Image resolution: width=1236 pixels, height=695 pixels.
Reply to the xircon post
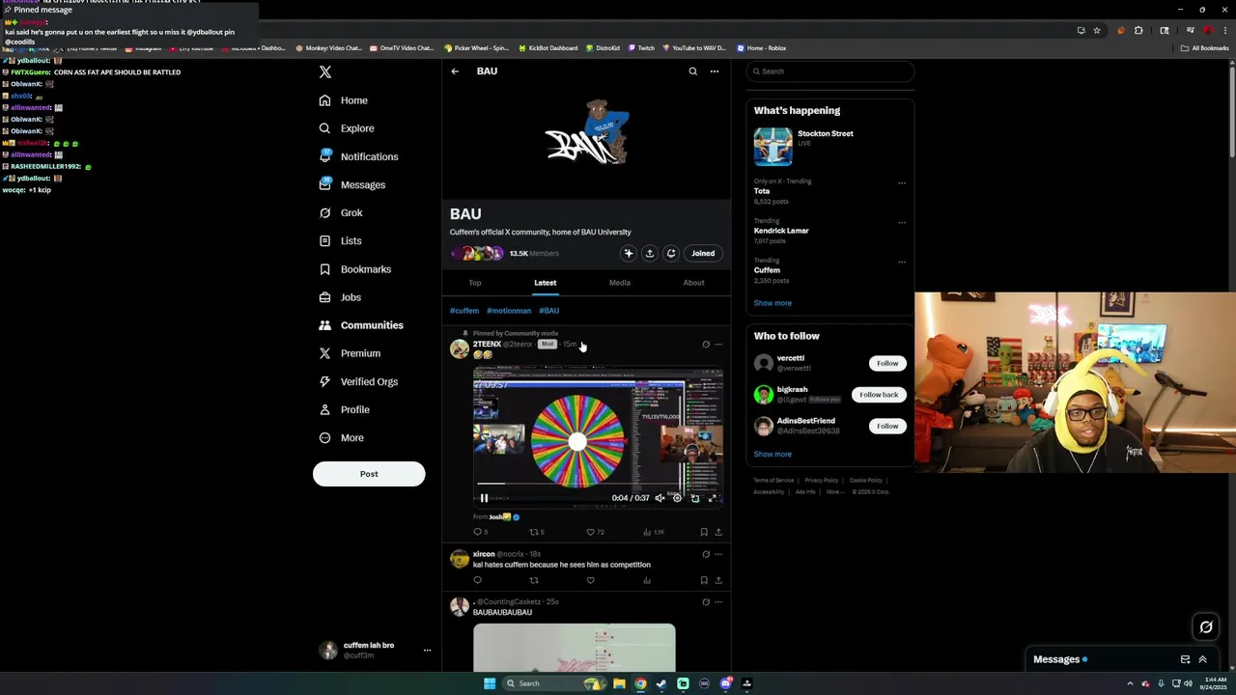click(x=477, y=580)
